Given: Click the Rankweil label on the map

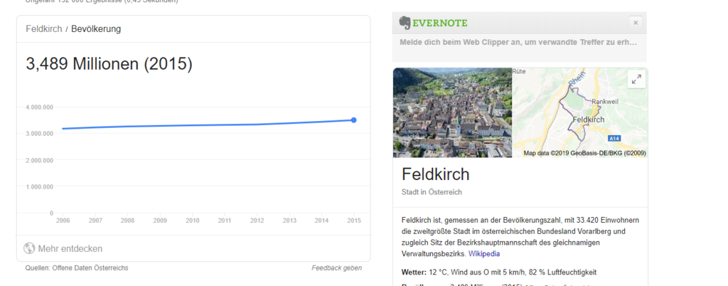Looking at the screenshot, I should 606,101.
